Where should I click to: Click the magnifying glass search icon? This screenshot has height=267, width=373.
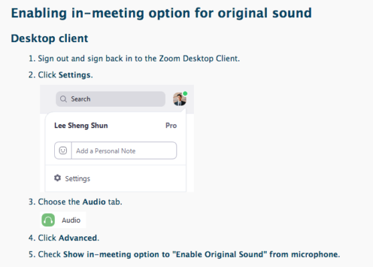64,99
